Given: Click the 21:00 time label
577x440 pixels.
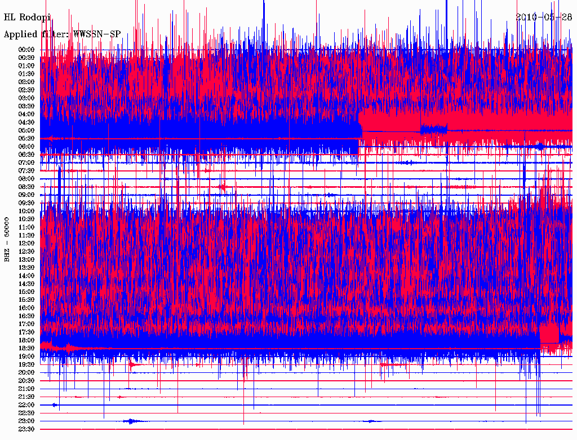Looking at the screenshot, I should 26,389.
